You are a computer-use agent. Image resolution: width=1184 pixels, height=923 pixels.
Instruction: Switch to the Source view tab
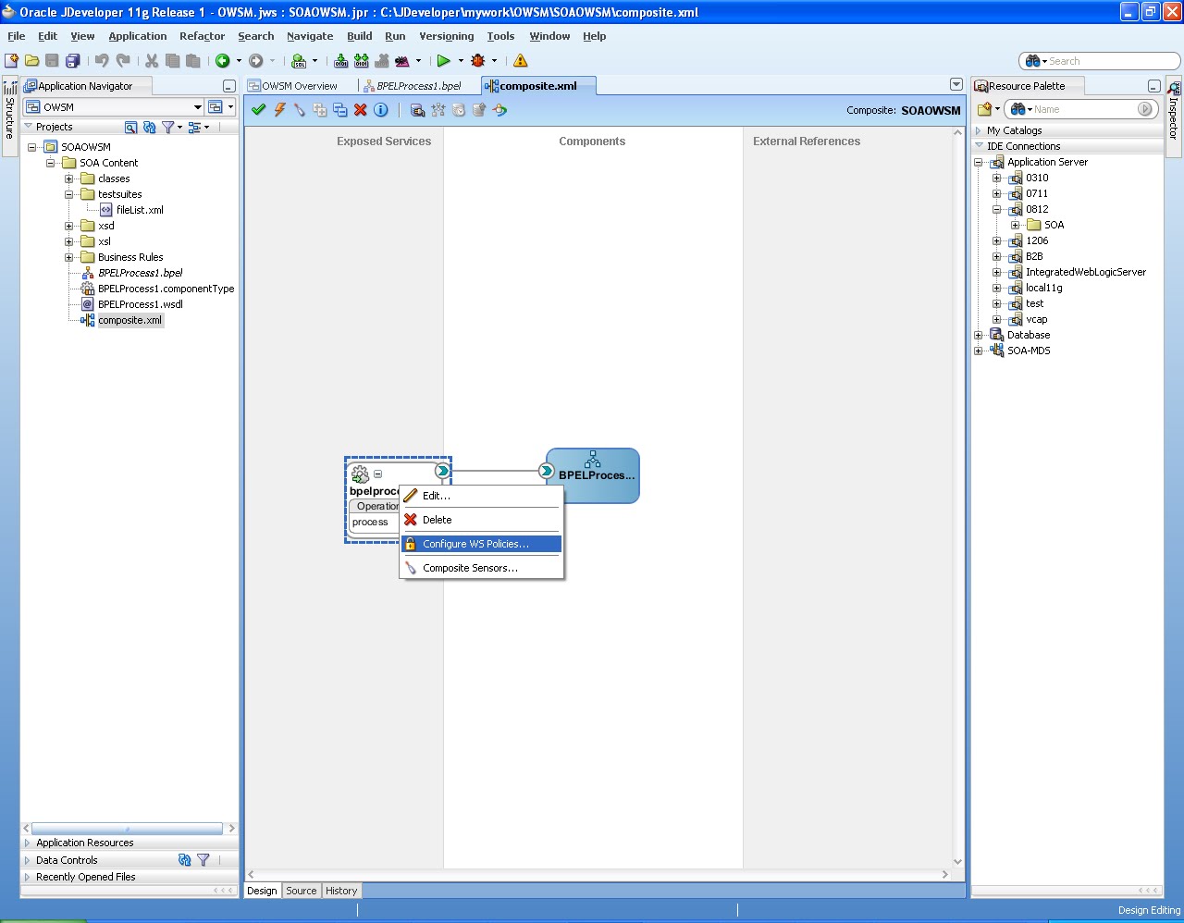pyautogui.click(x=301, y=891)
